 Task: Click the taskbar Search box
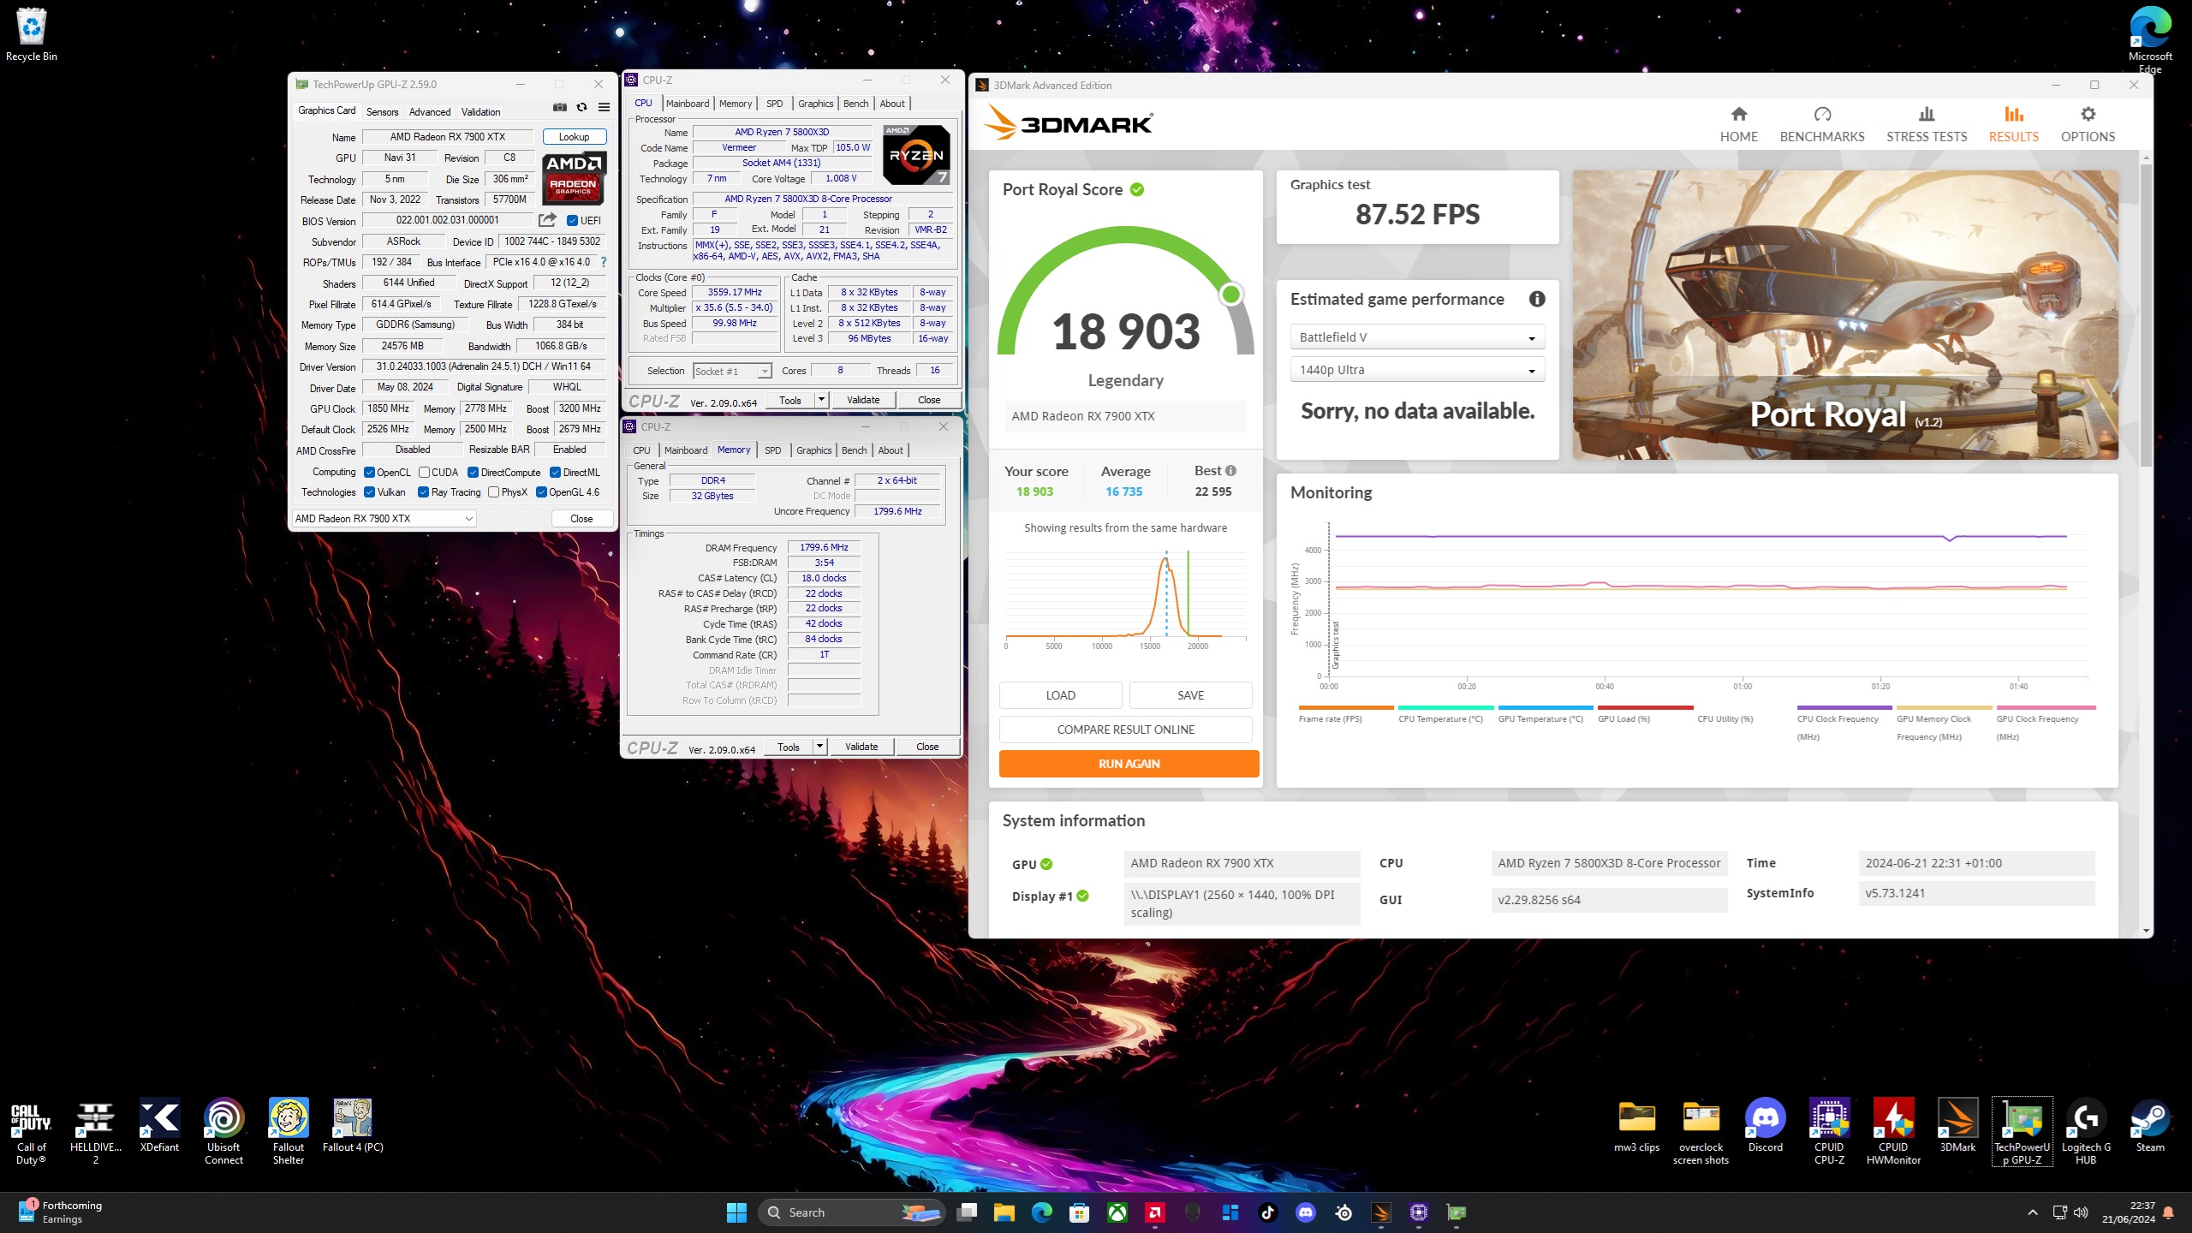[852, 1212]
